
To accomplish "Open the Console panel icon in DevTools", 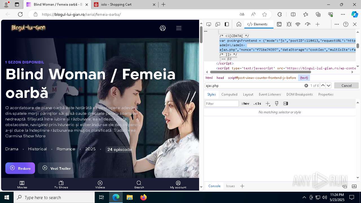I will click(x=279, y=24).
